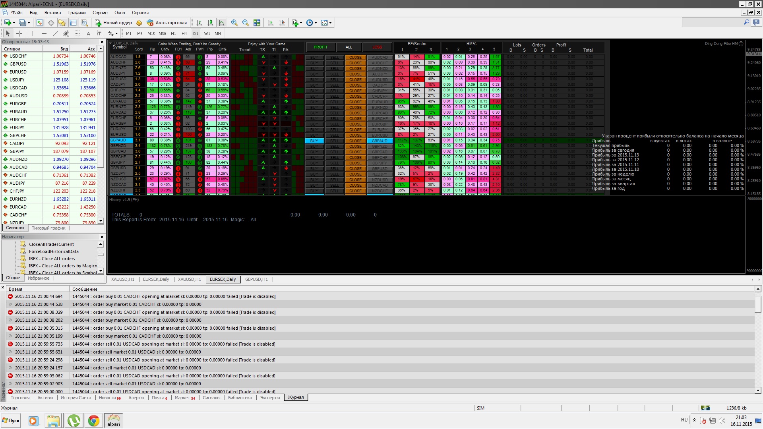Expand the templates dropdown arrow
Viewport: 763px width, 429px height.
331,23
